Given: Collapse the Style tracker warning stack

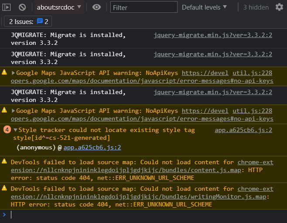Looking at the screenshot, I should [16, 130].
